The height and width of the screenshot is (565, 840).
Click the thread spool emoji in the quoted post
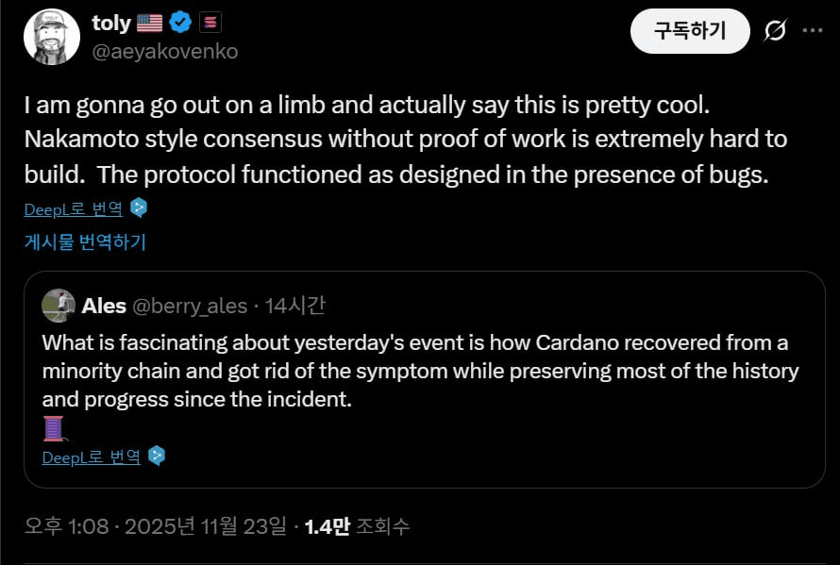coord(54,429)
